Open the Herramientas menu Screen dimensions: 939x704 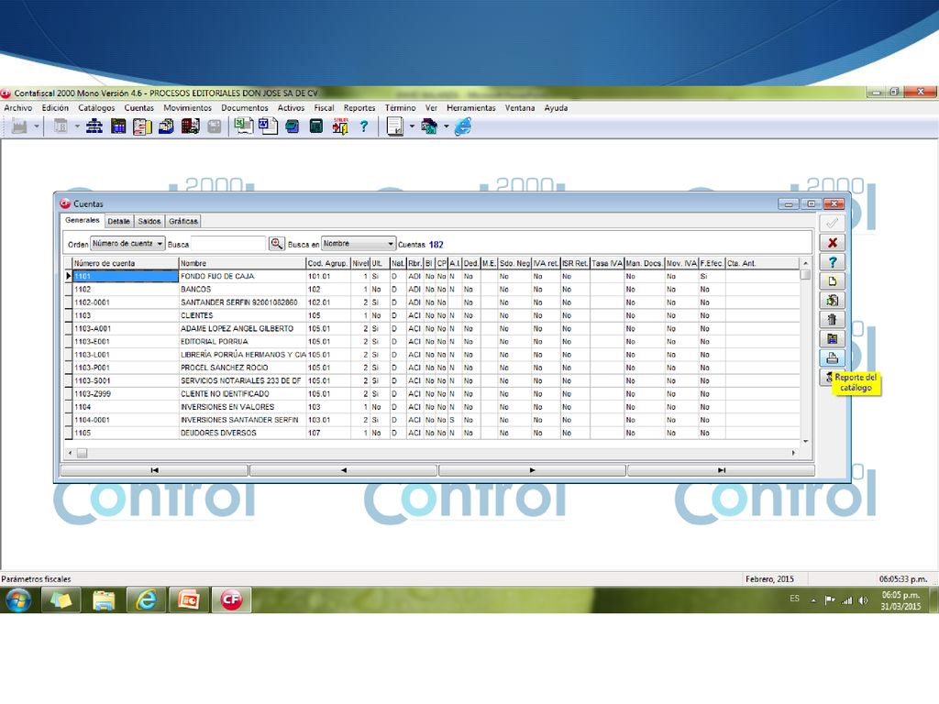pyautogui.click(x=471, y=108)
